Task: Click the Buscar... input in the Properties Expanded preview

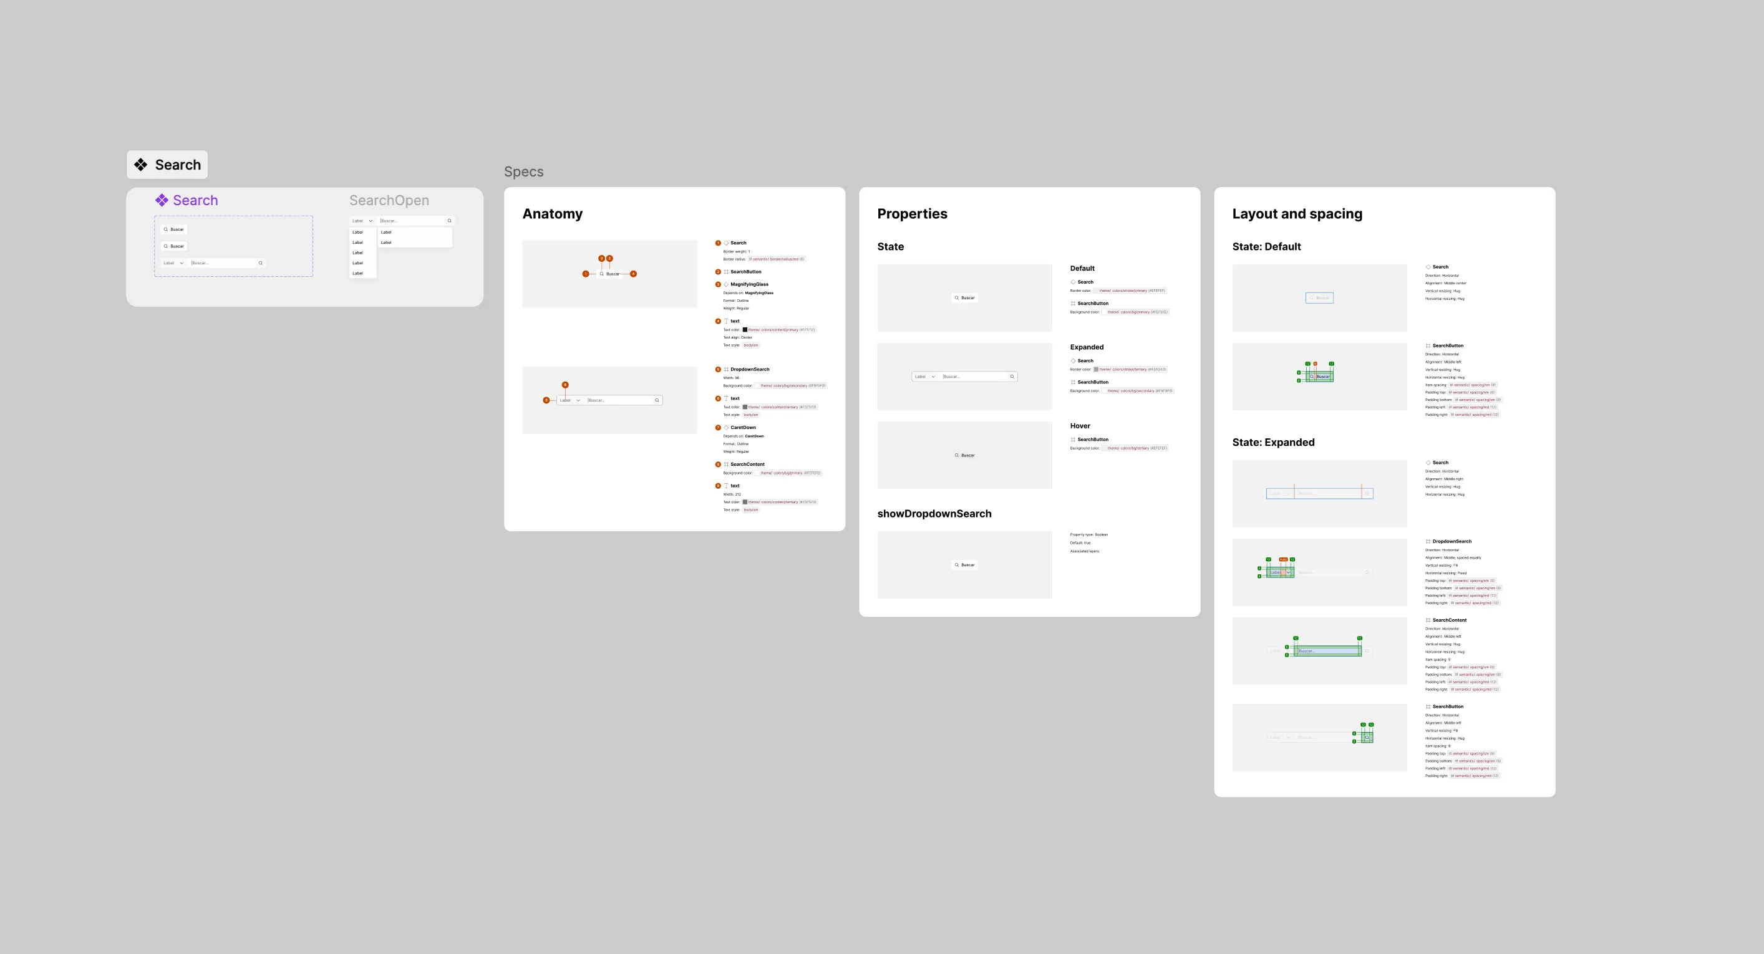Action: [x=974, y=377]
